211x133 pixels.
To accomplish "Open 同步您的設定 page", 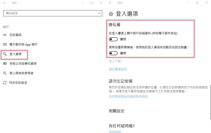I will point(18,83).
